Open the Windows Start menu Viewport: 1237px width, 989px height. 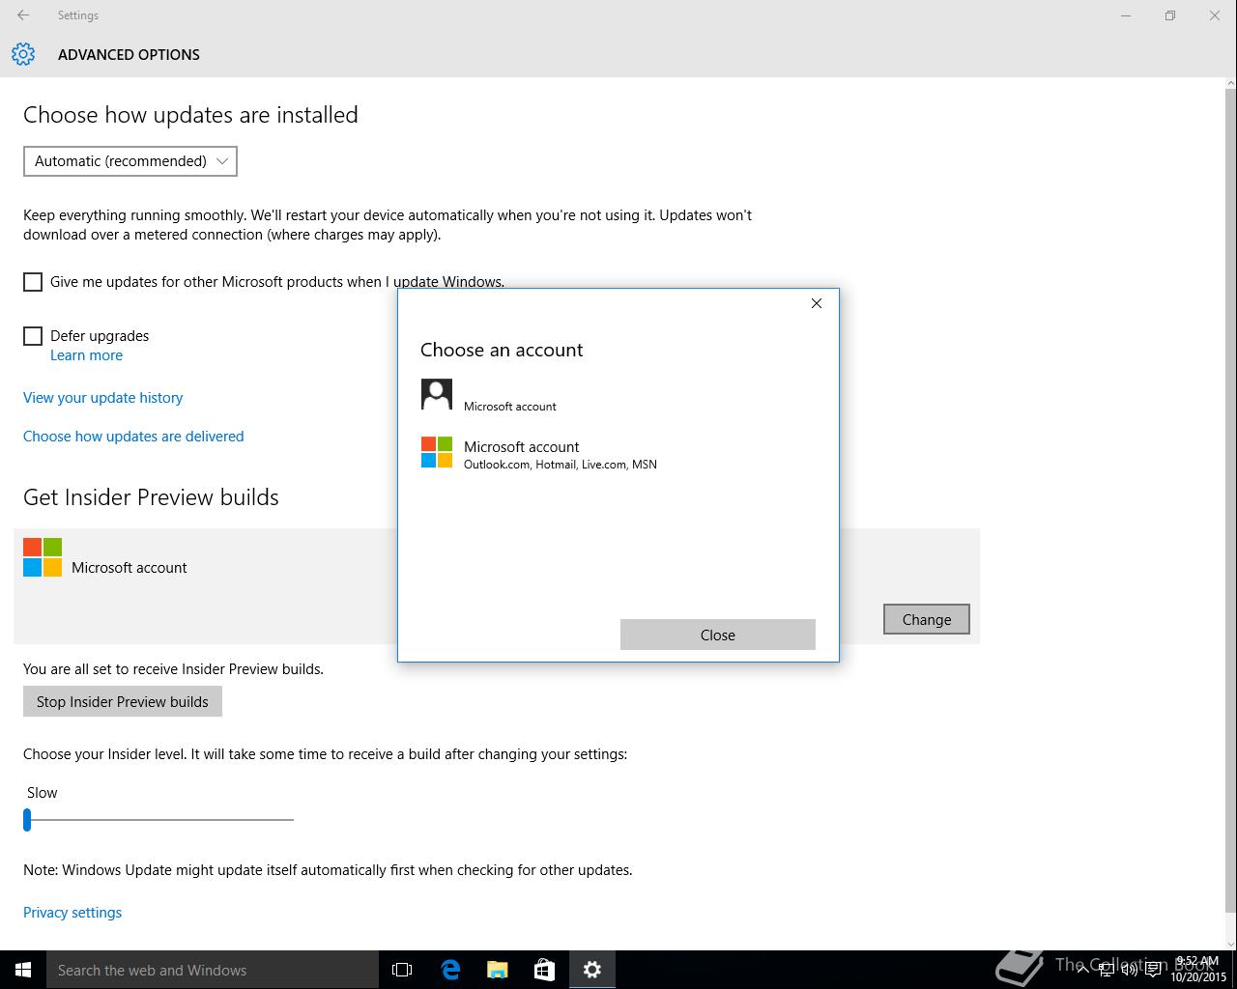point(23,970)
